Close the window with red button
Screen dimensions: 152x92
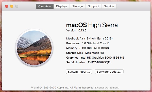pos(7,6)
